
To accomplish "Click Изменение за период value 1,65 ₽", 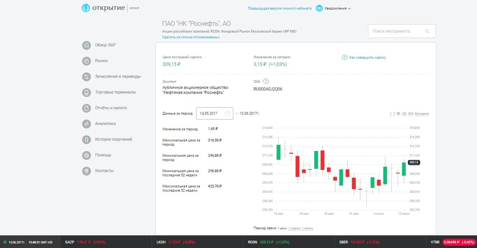I will [213, 129].
